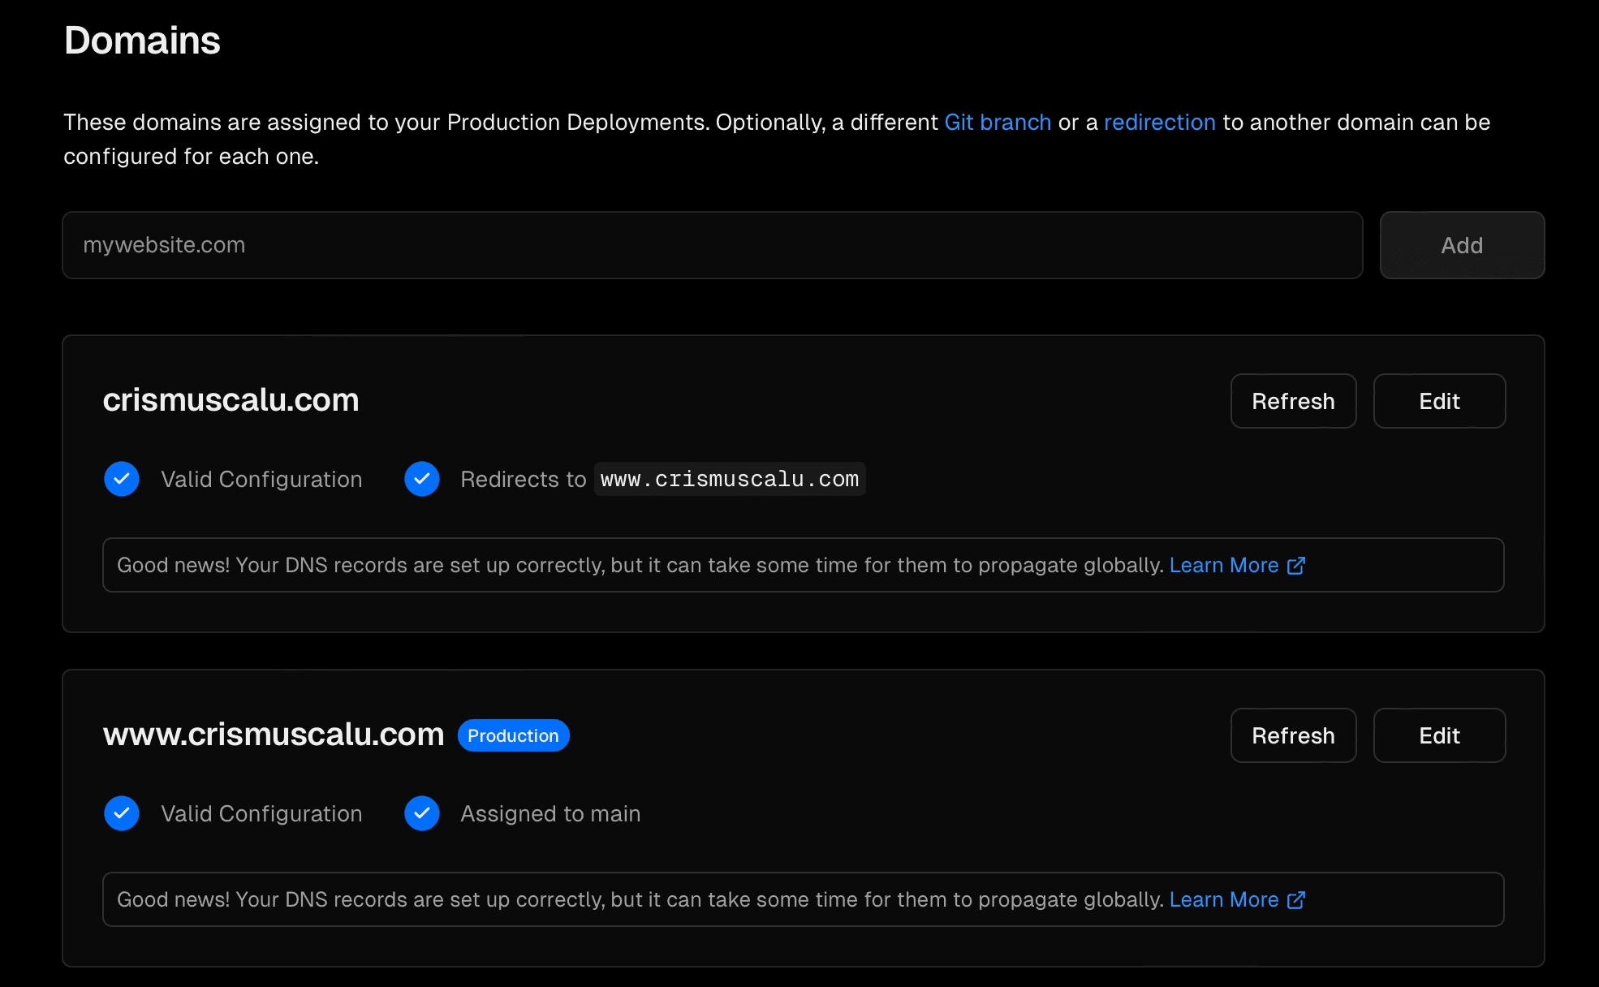This screenshot has width=1599, height=987.
Task: Click the Assigned to main checkmark icon
Action: click(x=422, y=813)
